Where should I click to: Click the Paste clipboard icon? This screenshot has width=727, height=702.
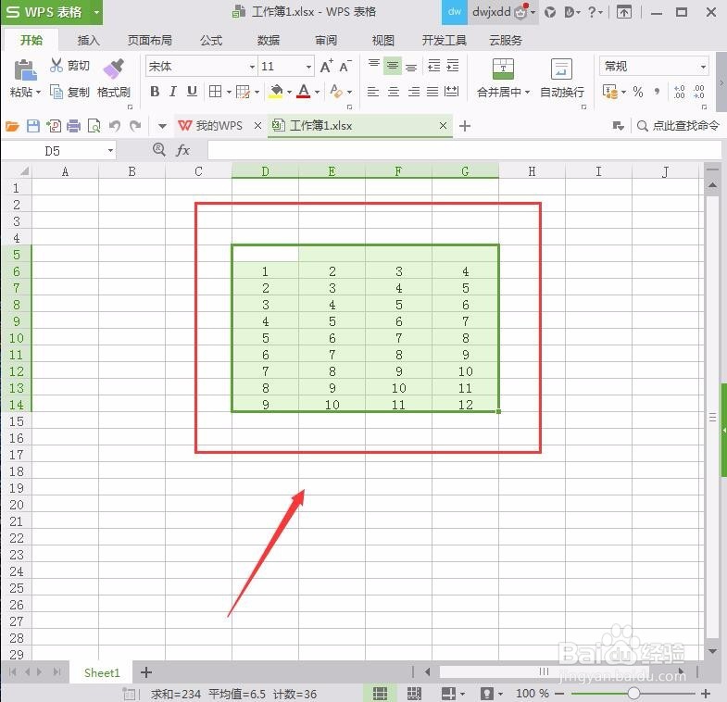point(25,70)
